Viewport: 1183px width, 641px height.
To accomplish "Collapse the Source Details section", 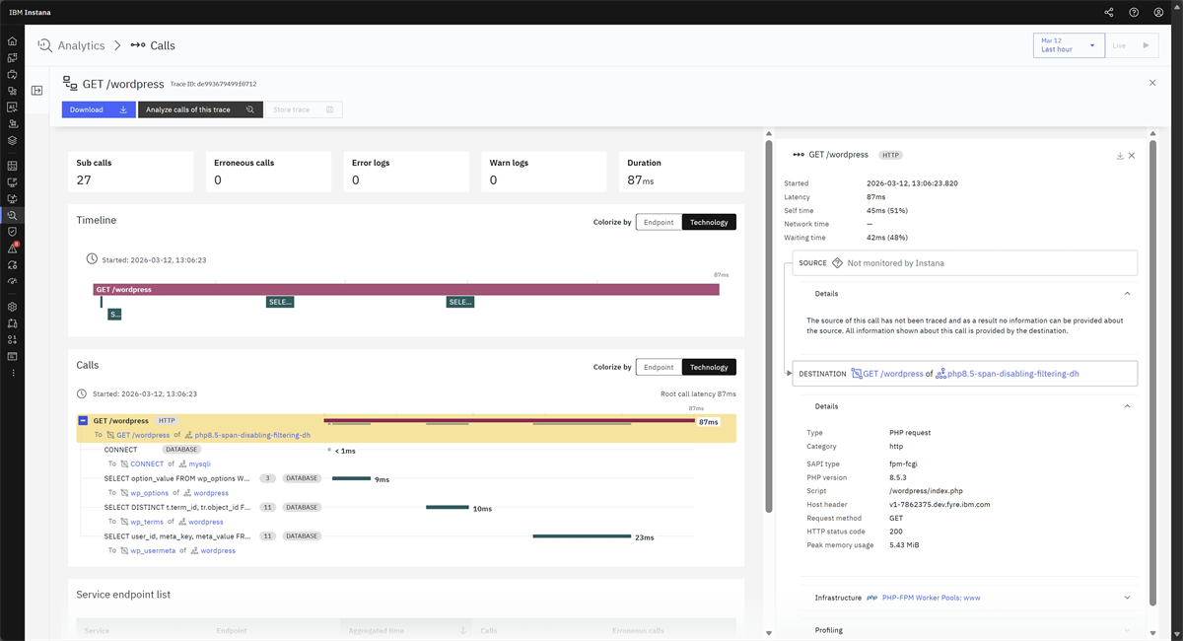I will click(x=1127, y=294).
